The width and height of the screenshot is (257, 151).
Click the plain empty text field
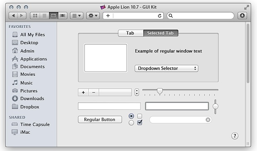[x=109, y=106]
